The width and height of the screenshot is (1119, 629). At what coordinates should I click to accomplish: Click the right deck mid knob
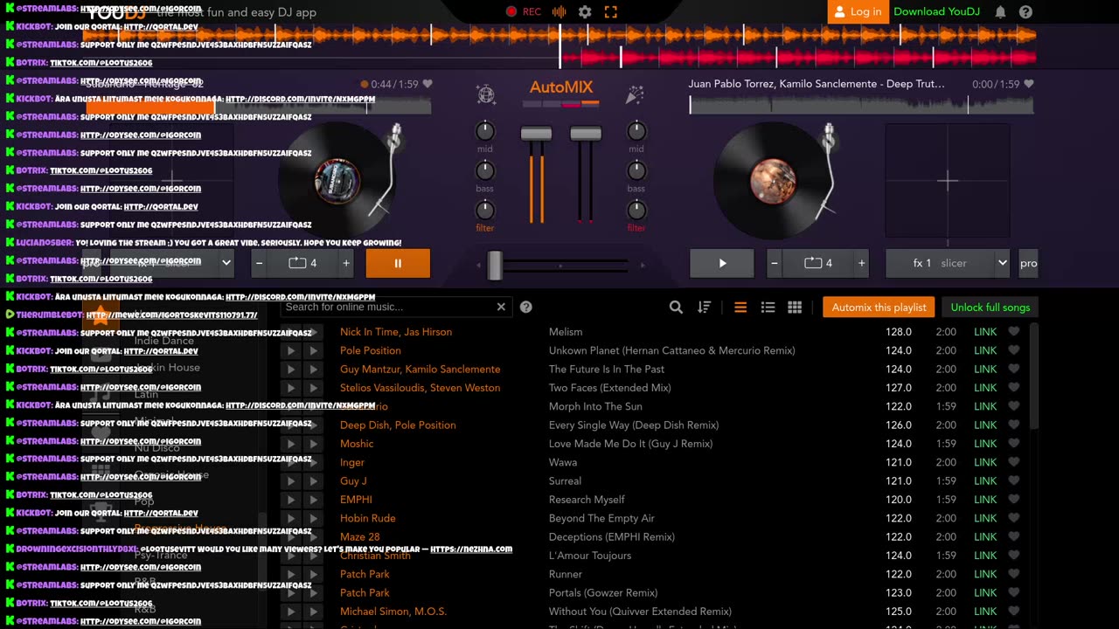coord(636,131)
